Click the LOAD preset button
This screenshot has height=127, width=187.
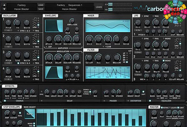point(41,5)
